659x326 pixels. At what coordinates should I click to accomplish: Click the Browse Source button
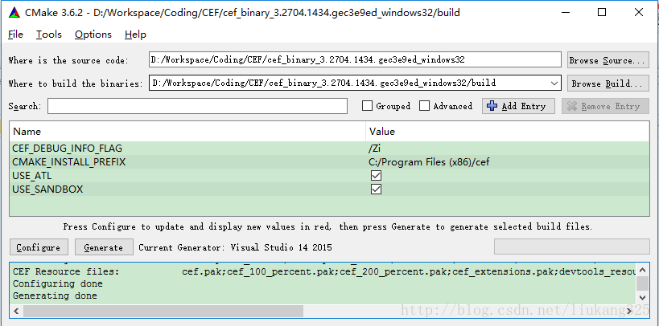[x=608, y=60]
